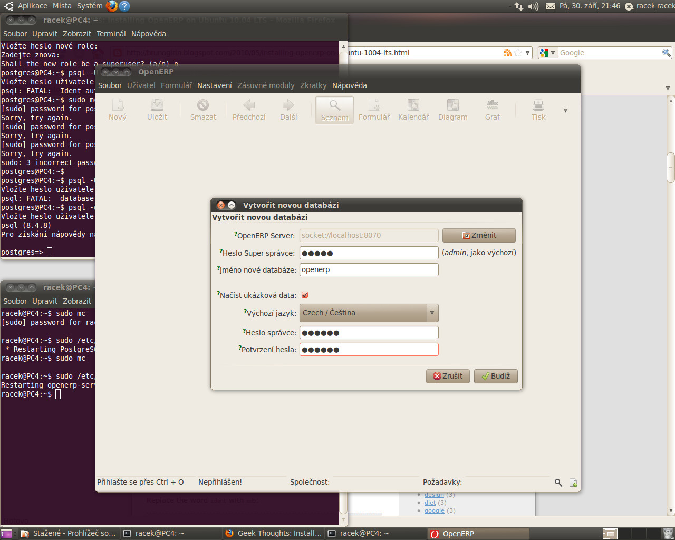
Task: Click the show desktop icon in bottom panel
Action: [x=6, y=534]
